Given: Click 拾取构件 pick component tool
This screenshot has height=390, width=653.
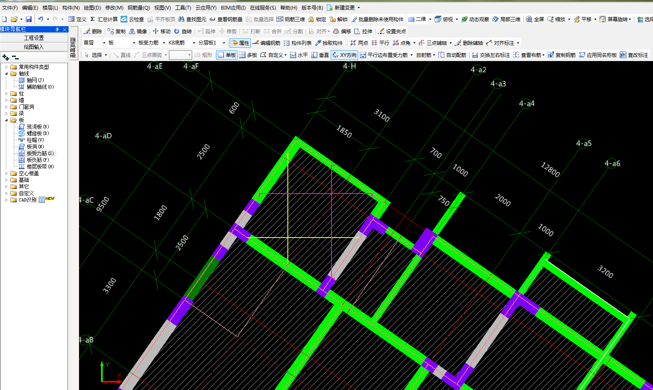Looking at the screenshot, I should point(329,43).
